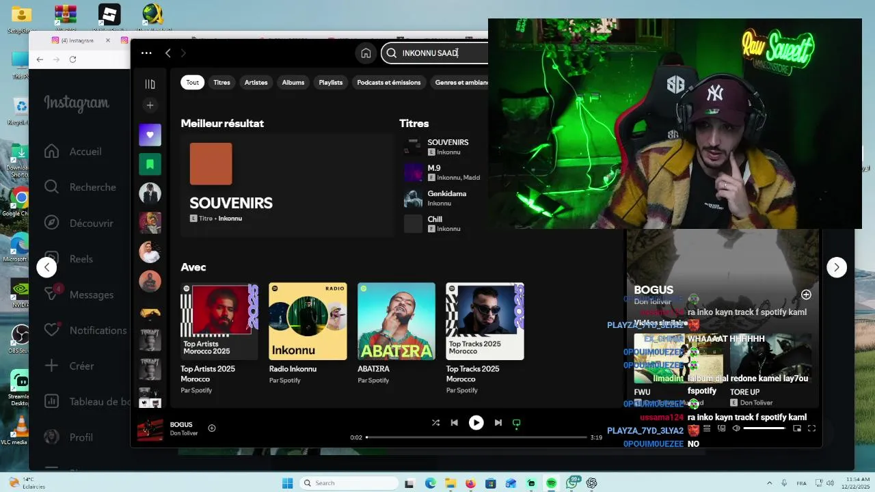875x492 pixels.
Task: Collapse the Spotify library sidebar
Action: (150, 84)
